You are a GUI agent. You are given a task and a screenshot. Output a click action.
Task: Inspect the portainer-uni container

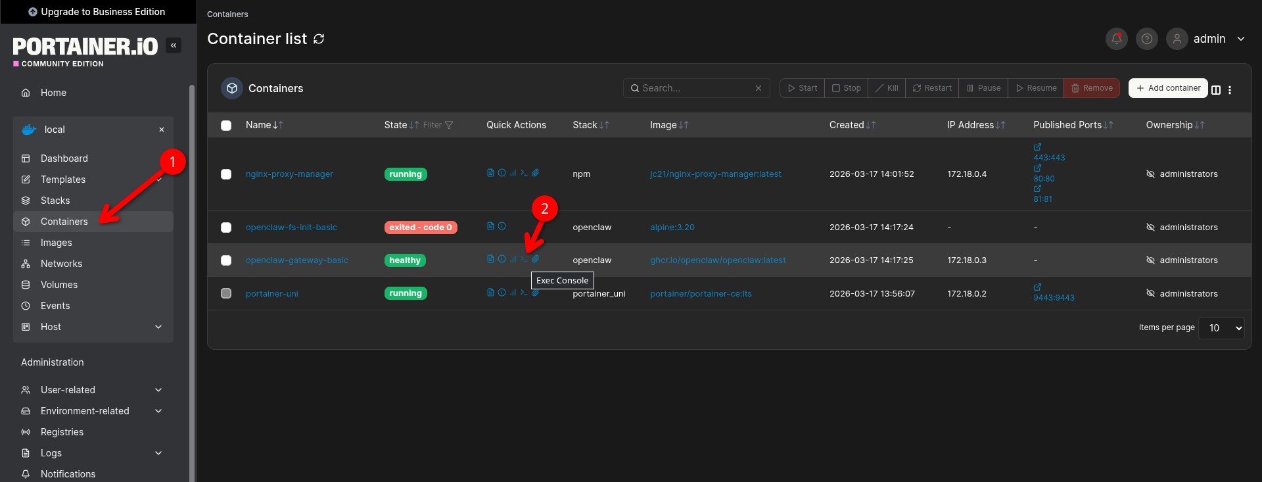click(x=502, y=293)
